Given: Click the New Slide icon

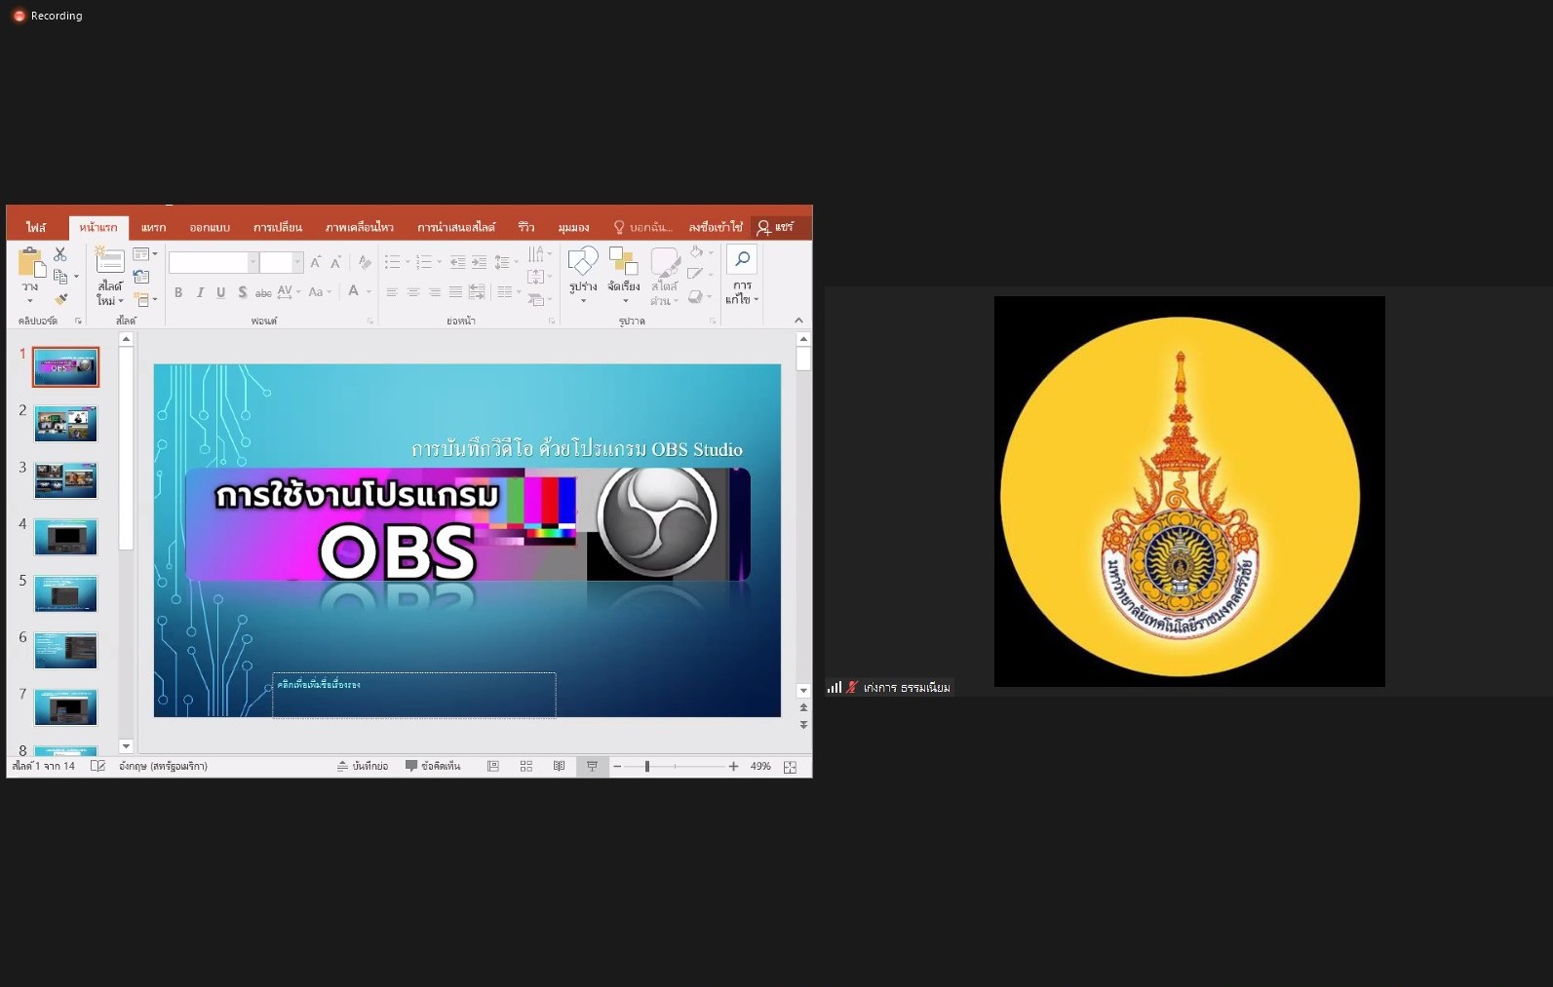Looking at the screenshot, I should click(x=109, y=260).
